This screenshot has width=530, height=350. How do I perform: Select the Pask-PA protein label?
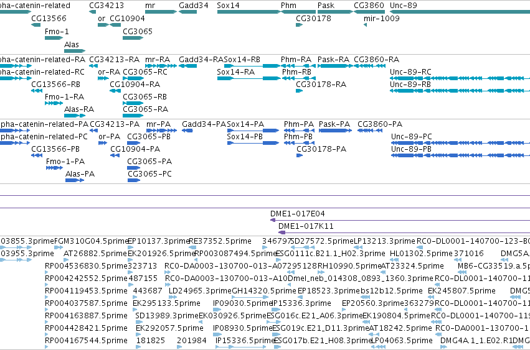334,124
